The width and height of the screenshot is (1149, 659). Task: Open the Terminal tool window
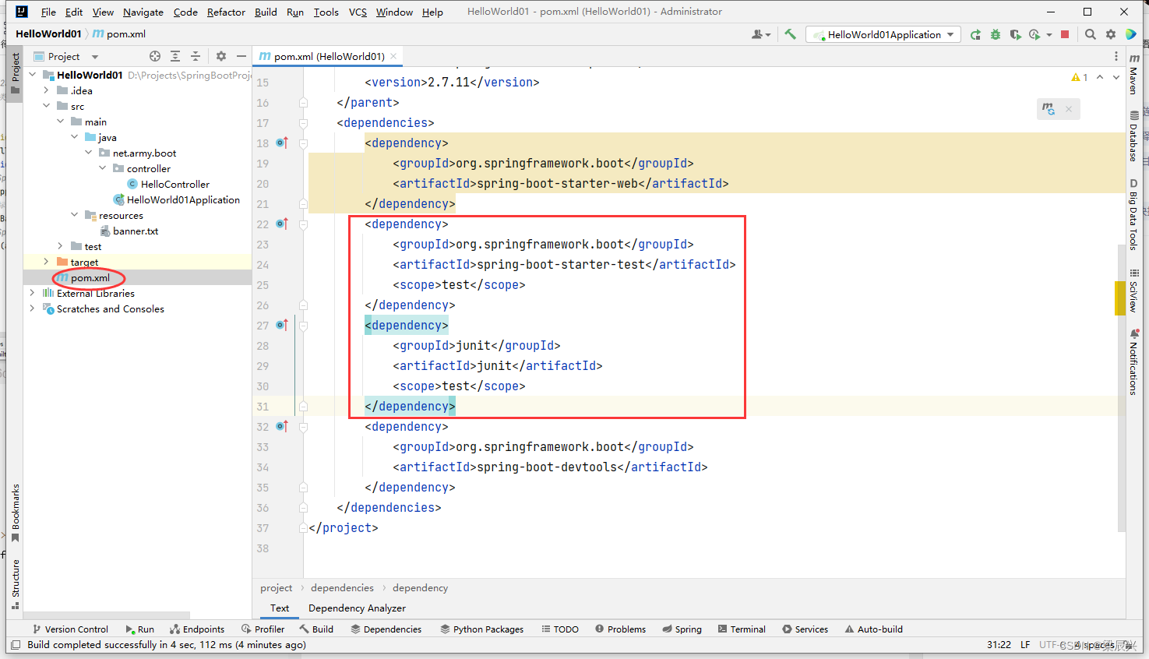pos(742,629)
